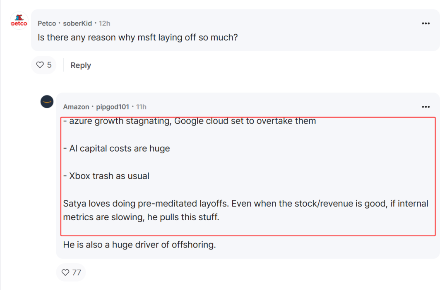The width and height of the screenshot is (447, 290).
Task: Click the like count 5 on soberKid's comment
Action: tap(49, 65)
